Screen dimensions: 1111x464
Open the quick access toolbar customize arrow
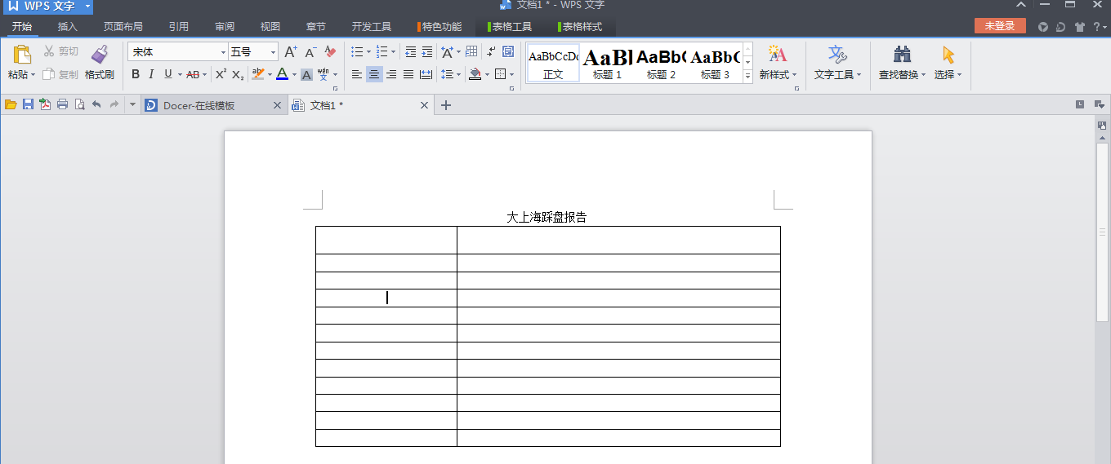tap(132, 104)
